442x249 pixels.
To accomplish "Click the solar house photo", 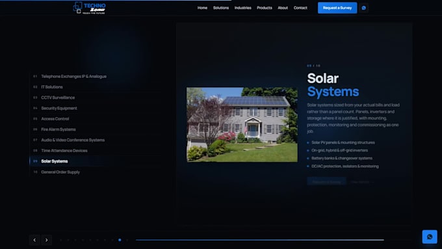I will [242, 124].
